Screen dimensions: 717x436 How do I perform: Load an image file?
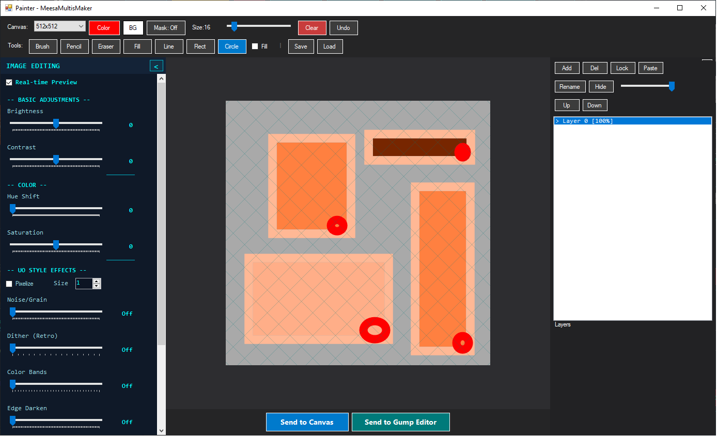point(330,46)
